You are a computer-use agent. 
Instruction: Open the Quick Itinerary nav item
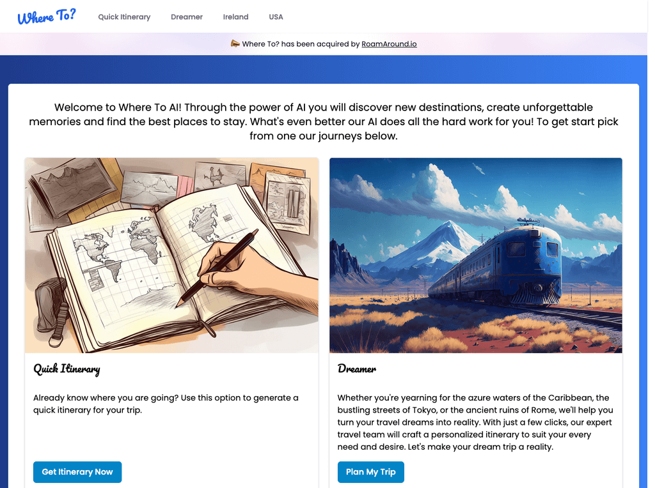pos(124,17)
